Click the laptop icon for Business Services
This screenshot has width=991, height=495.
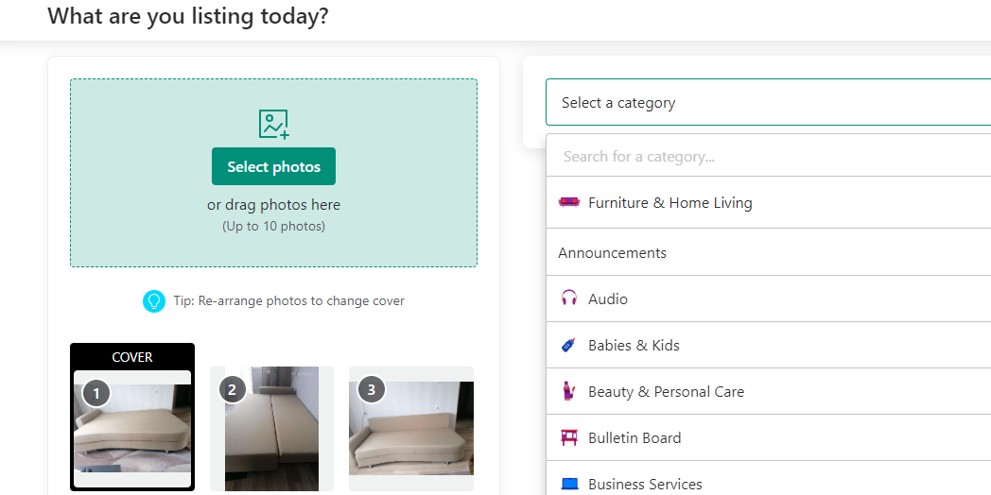568,484
